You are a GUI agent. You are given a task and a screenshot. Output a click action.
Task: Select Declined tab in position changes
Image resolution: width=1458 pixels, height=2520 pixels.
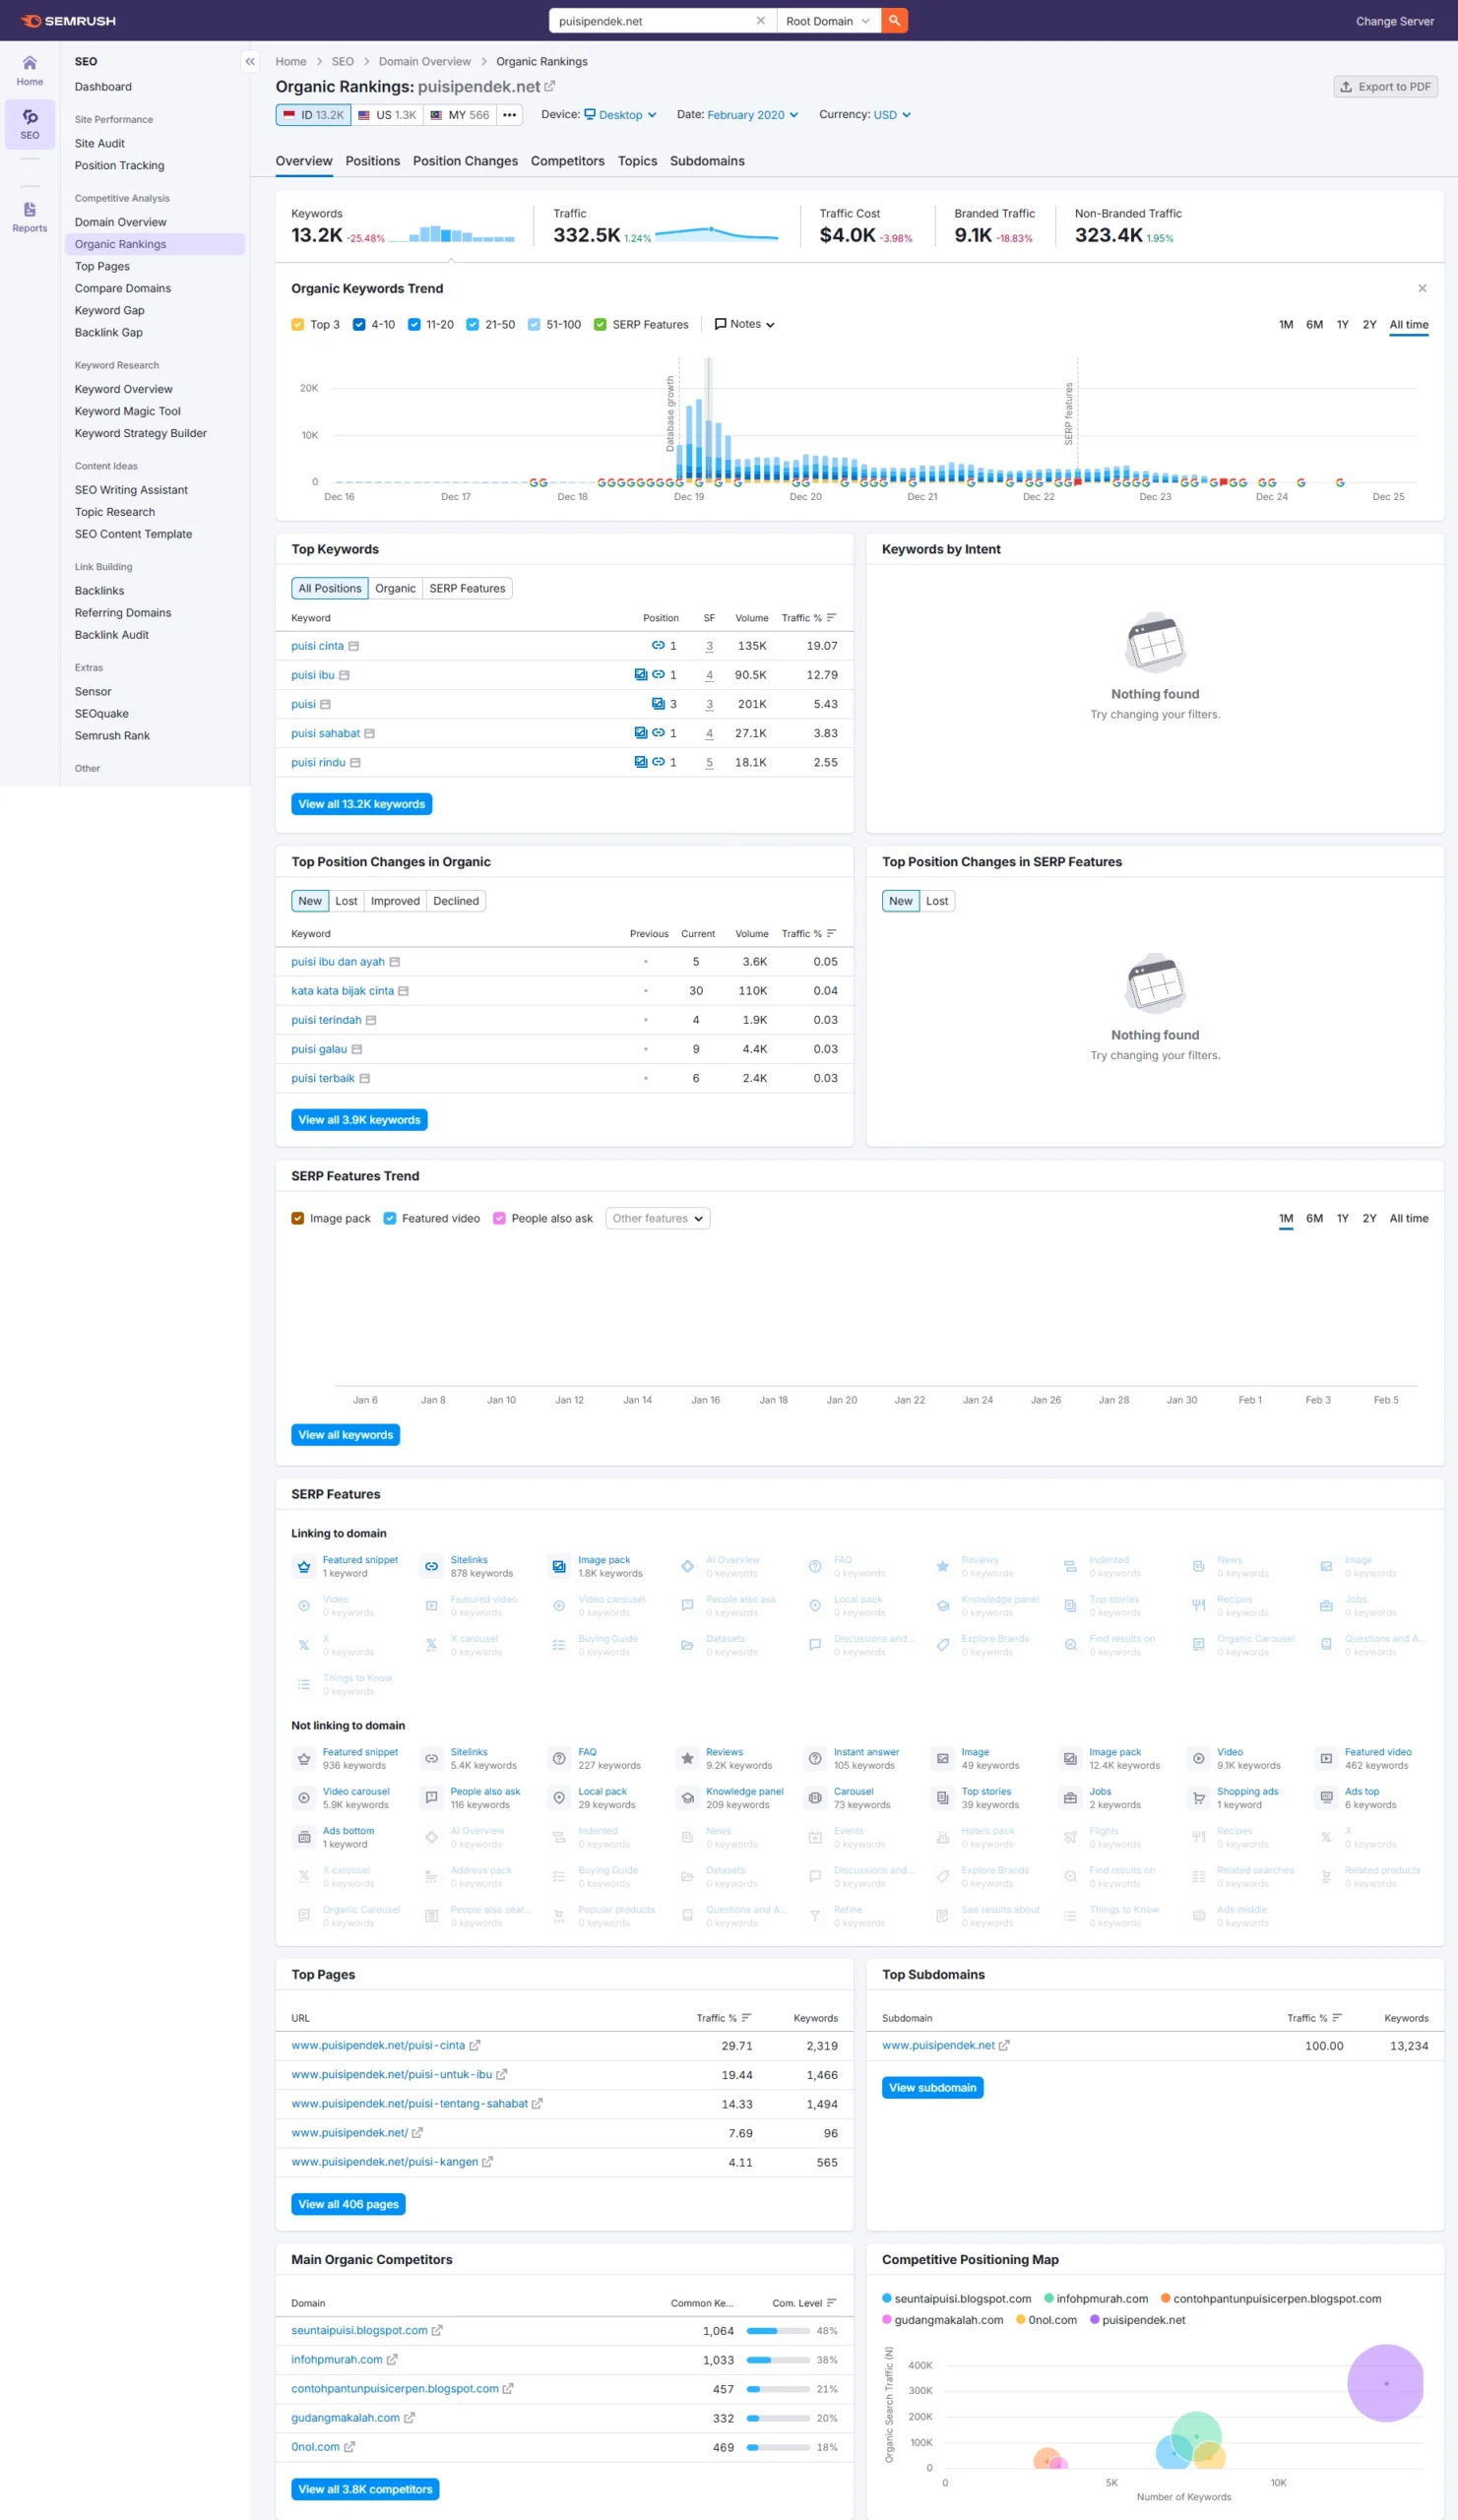click(x=455, y=902)
